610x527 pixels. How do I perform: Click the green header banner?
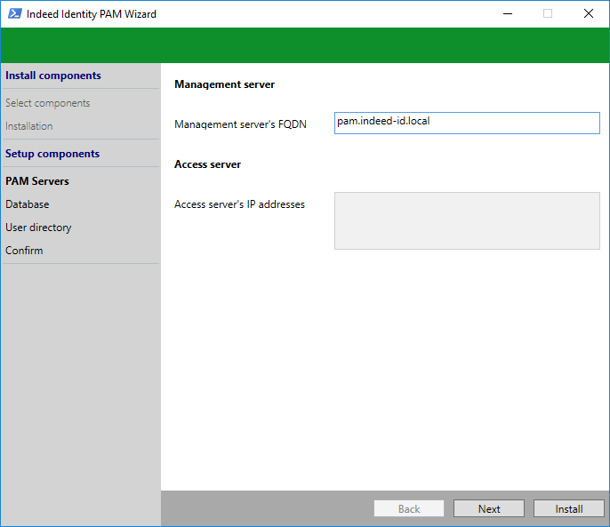[x=305, y=45]
